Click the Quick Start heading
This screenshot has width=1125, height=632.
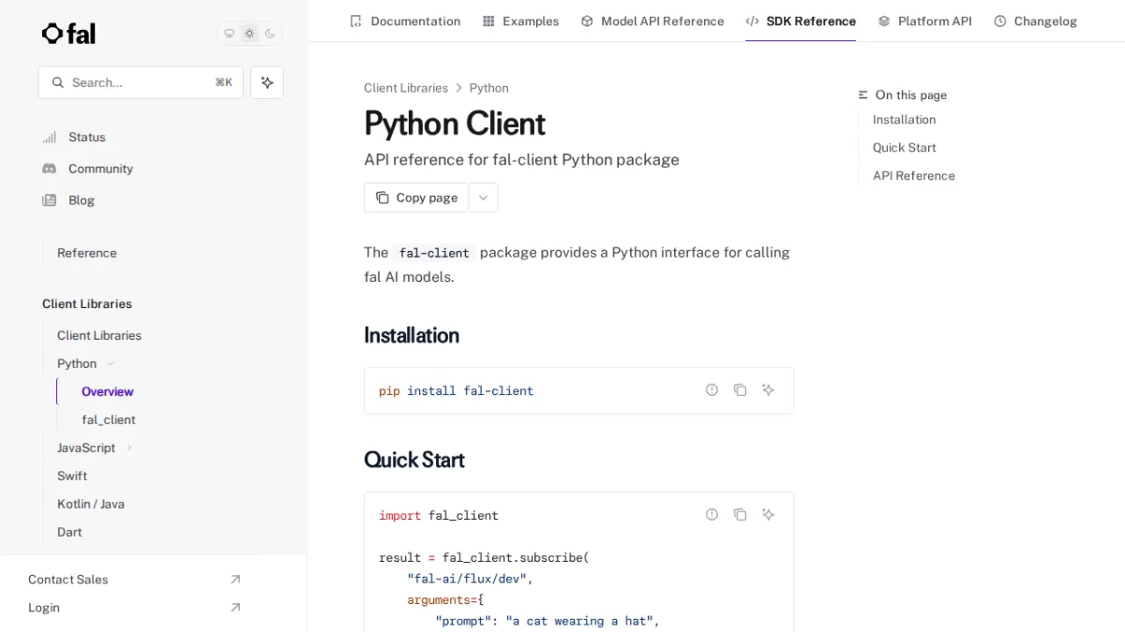414,460
